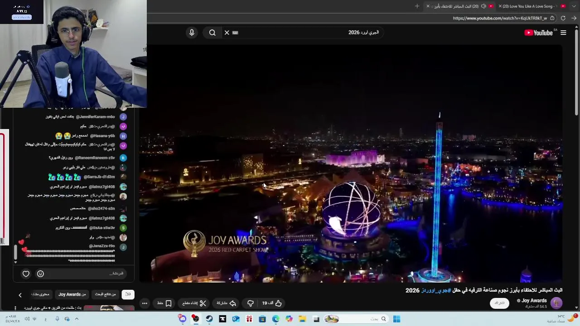Viewport: 580px width, 326px height.
Task: Open the YouTube hamburger guide menu
Action: coord(563,33)
